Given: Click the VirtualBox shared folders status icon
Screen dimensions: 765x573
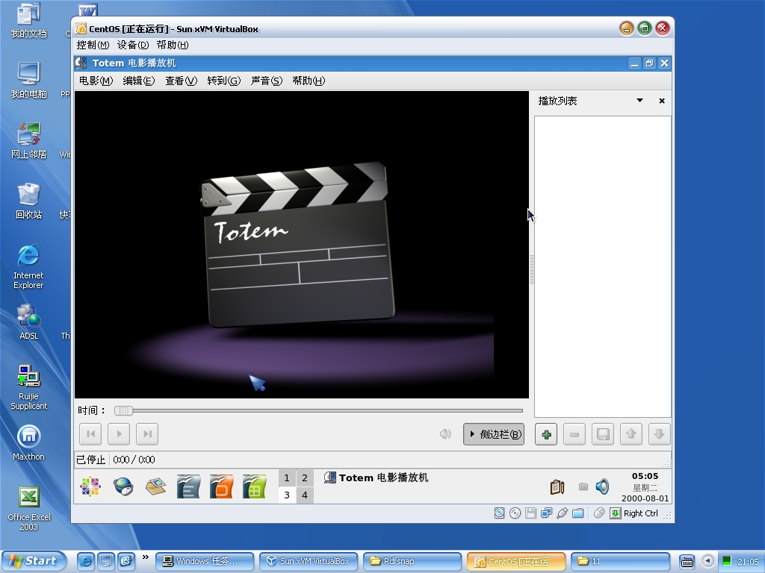Looking at the screenshot, I should click(x=578, y=513).
